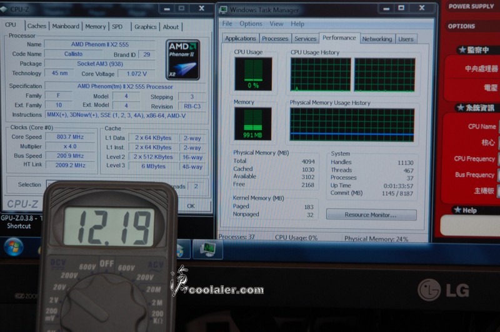Open the File menu in Task Manager
The image size is (500, 332).
227,24
